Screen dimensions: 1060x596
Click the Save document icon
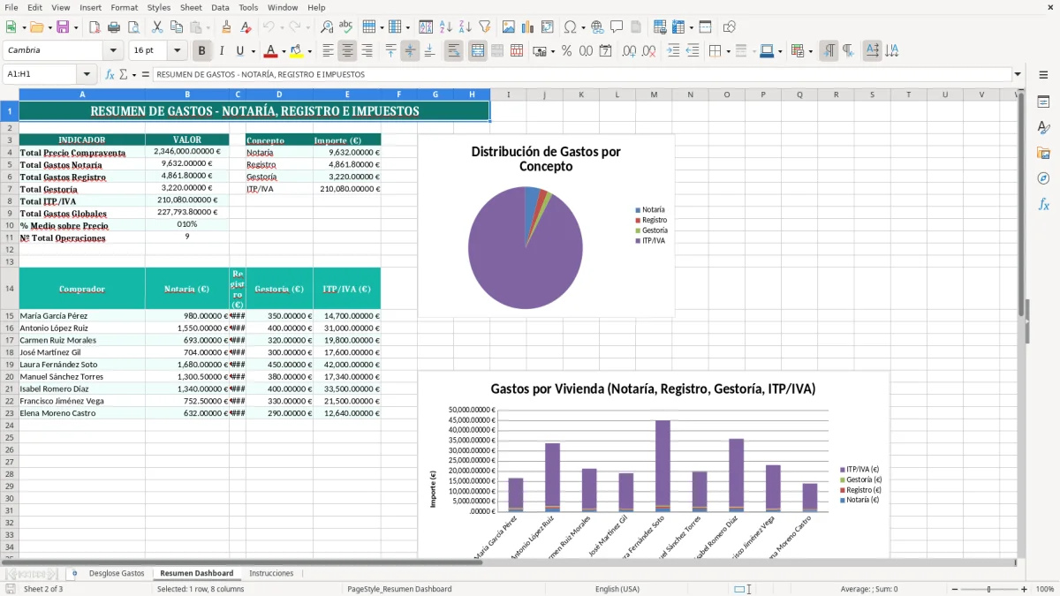[62, 27]
